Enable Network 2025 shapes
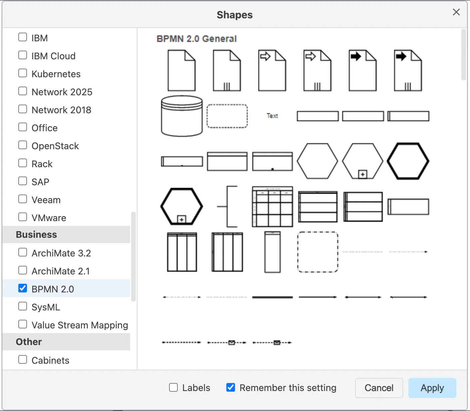 (23, 91)
